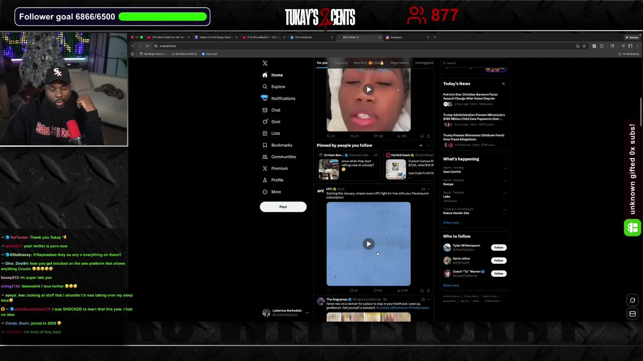Open more options for Reece Vander Zee trend
This screenshot has height=361, width=643.
point(504,209)
